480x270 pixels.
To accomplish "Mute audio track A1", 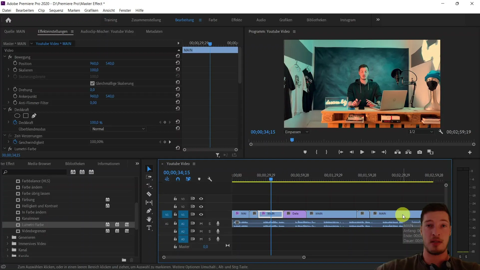I will coord(201,223).
